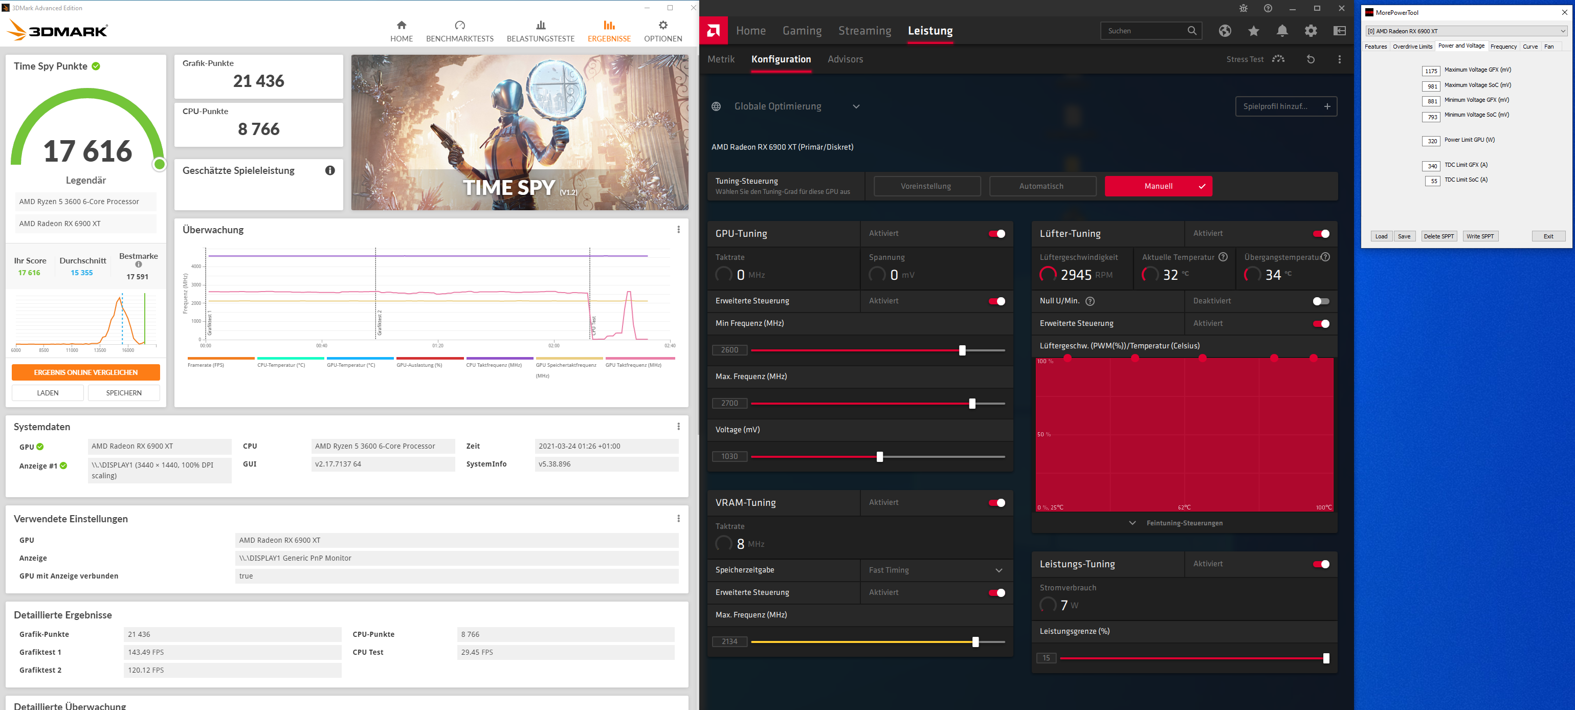Image resolution: width=1575 pixels, height=710 pixels.
Task: Open the notifications bell icon
Action: 1282,31
